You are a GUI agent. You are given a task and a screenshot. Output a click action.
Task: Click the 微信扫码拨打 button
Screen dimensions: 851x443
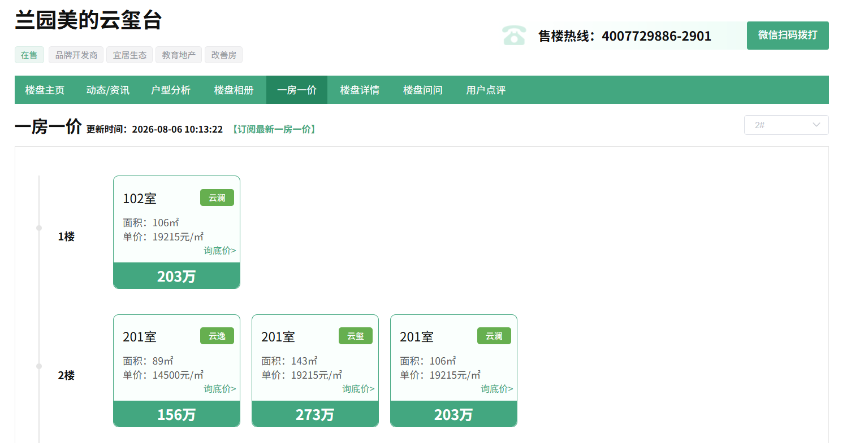click(x=788, y=36)
